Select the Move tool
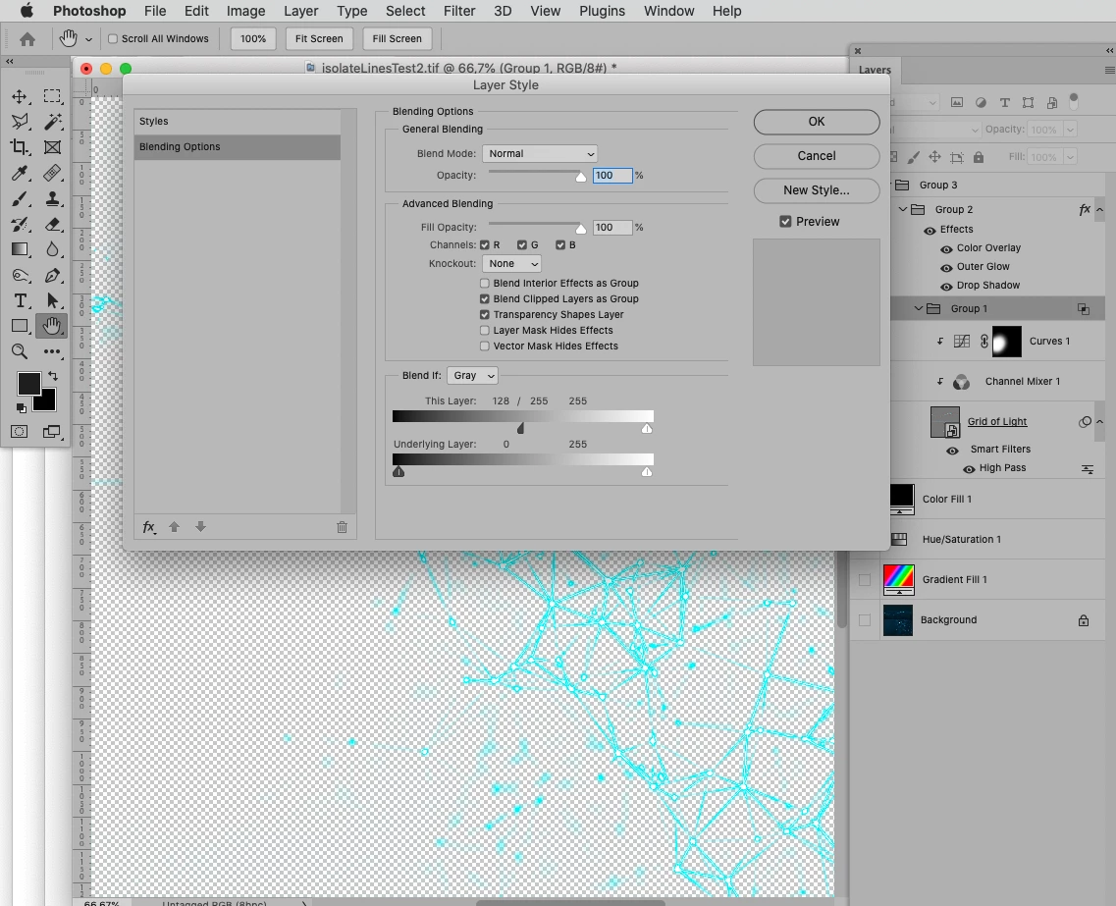 tap(20, 96)
